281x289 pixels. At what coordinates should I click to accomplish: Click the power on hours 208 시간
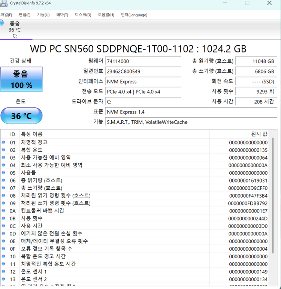(x=256, y=102)
